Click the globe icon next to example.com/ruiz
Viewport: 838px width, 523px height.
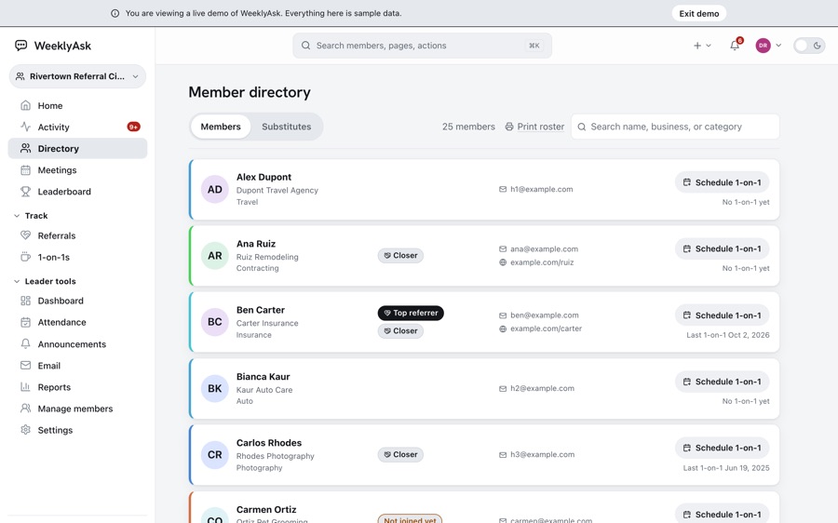point(503,262)
